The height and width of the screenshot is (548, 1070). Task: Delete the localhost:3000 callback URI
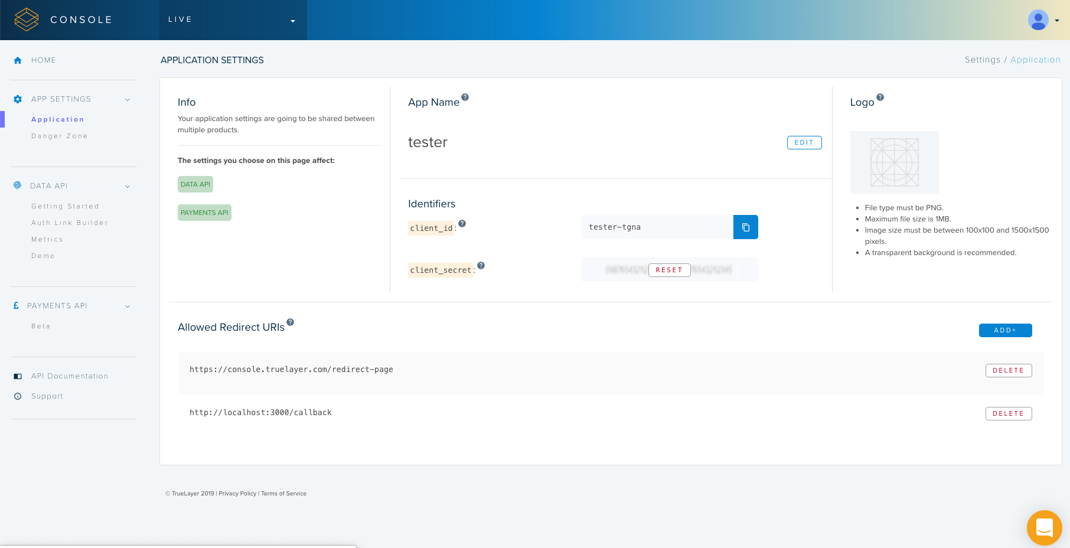click(x=1009, y=413)
